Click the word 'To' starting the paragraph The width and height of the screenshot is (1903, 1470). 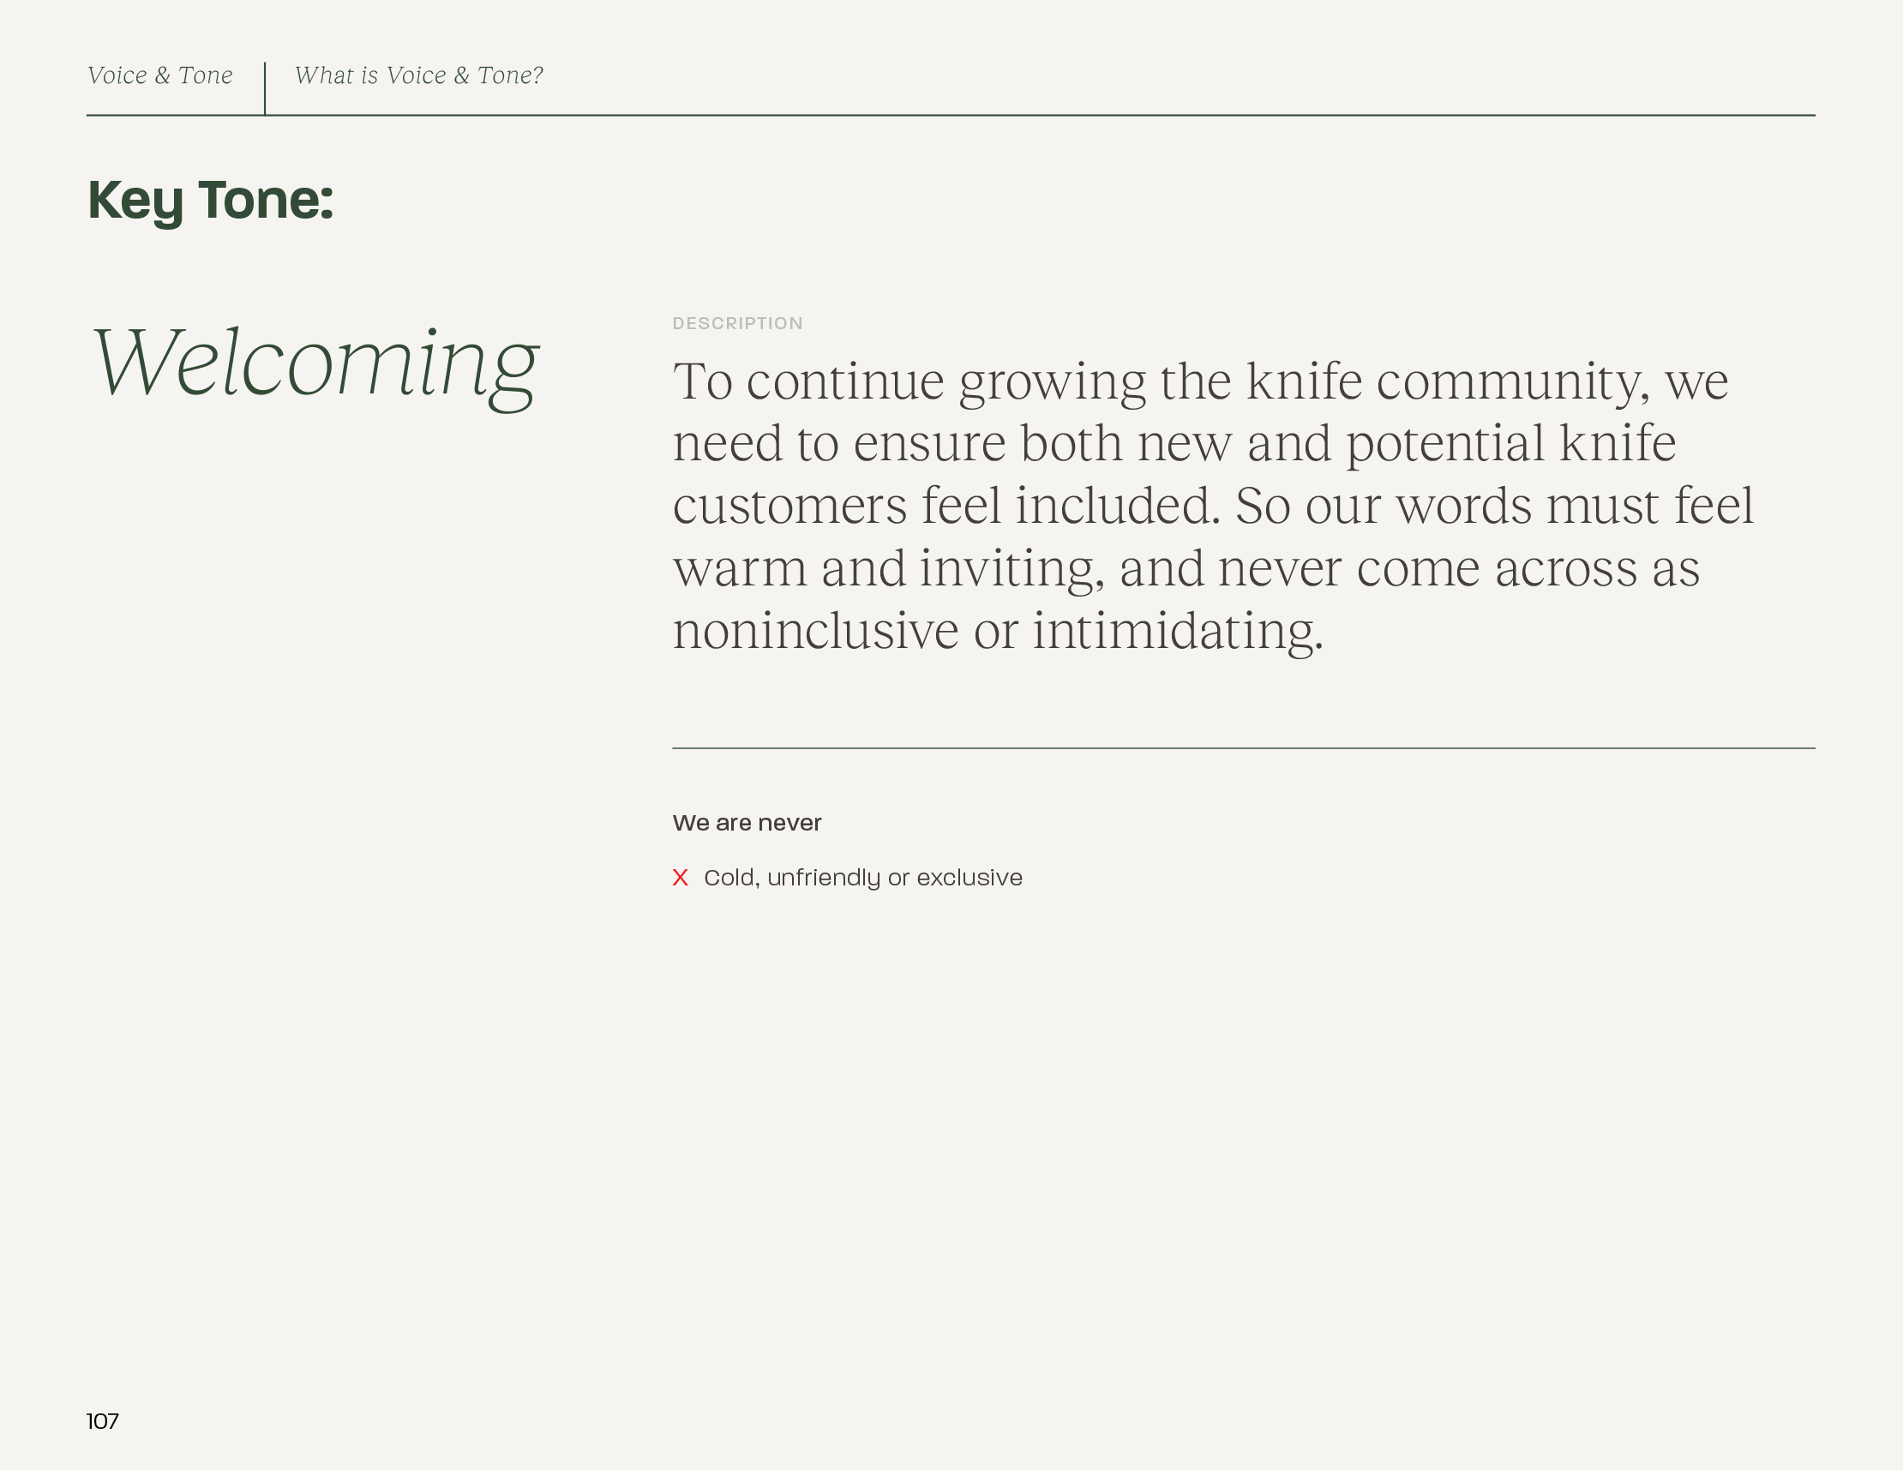click(x=701, y=381)
